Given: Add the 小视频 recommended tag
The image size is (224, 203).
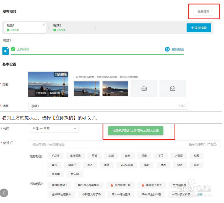Looking at the screenshot, I should pyautogui.click(x=178, y=156).
